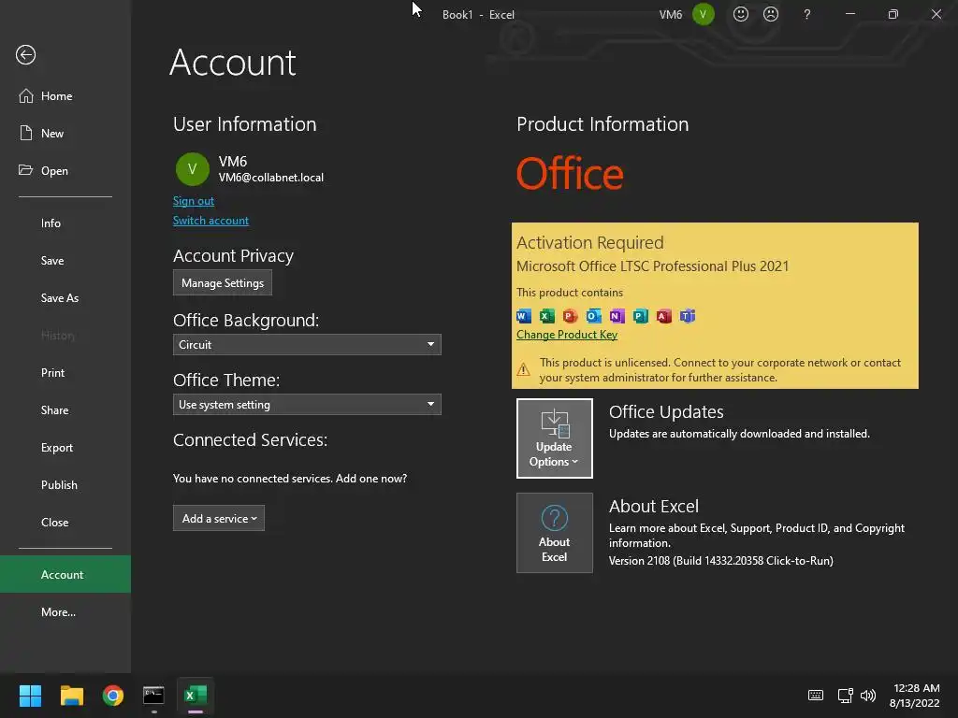
Task: Click the PowerPoint icon in product list
Action: tap(570, 316)
